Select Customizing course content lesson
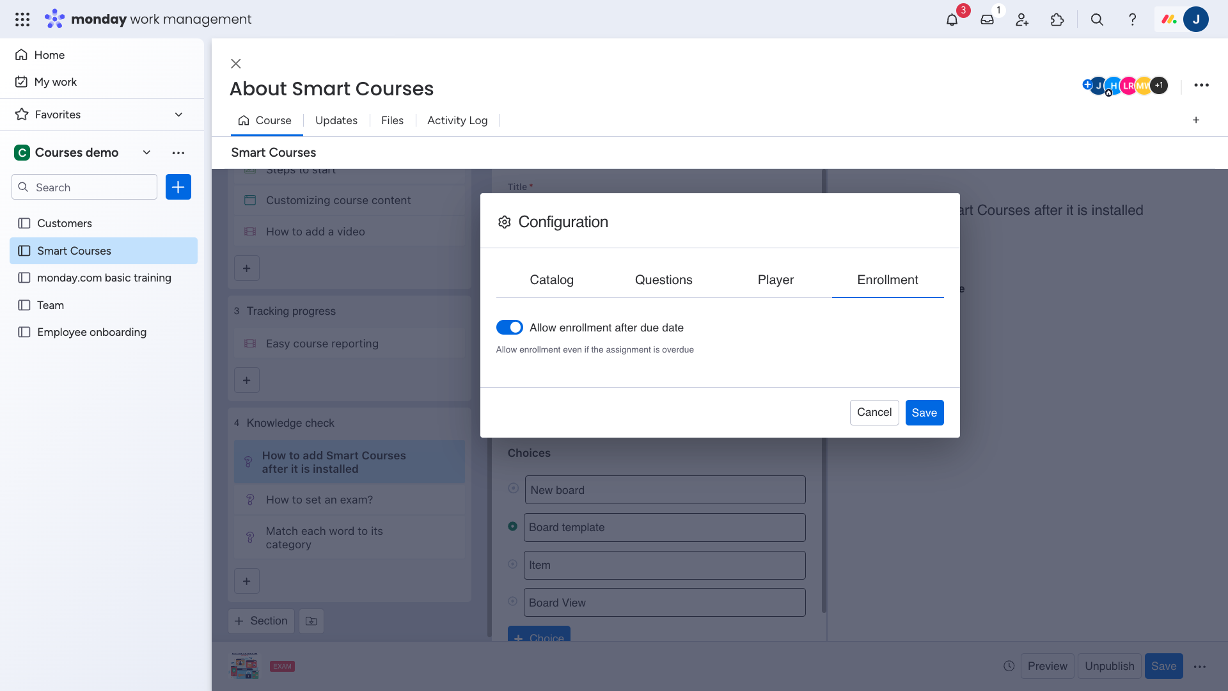 349,200
